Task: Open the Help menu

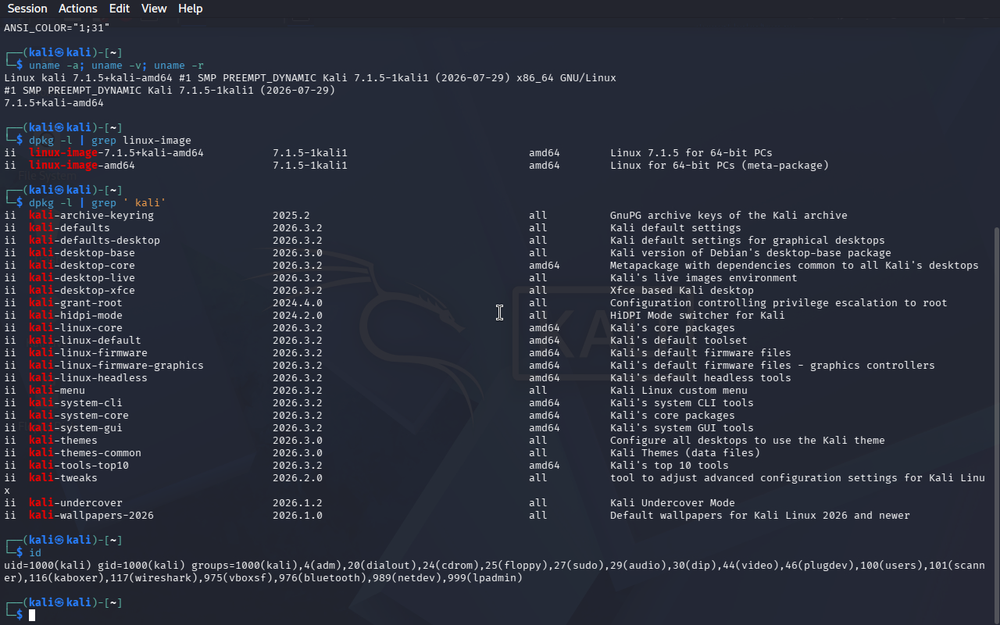Action: [x=190, y=9]
